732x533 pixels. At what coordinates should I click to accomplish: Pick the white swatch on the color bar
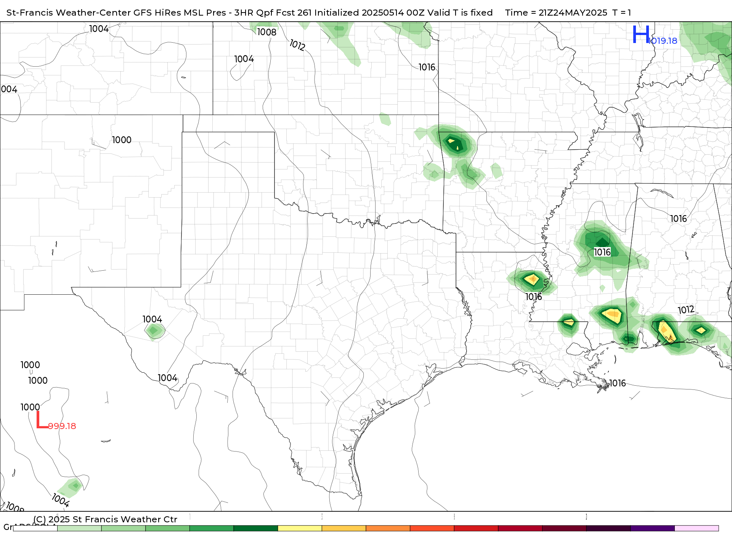(x=35, y=528)
